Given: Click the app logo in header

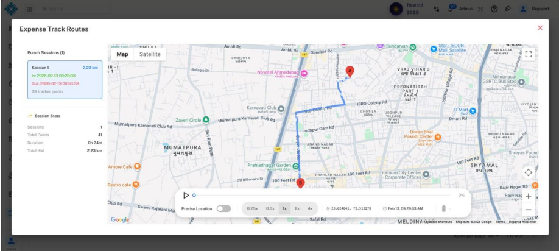Looking at the screenshot, I should [11, 9].
